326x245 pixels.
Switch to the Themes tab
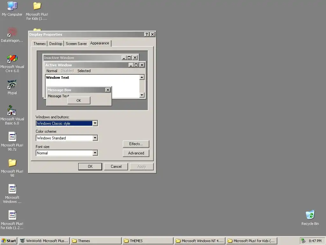(x=39, y=43)
